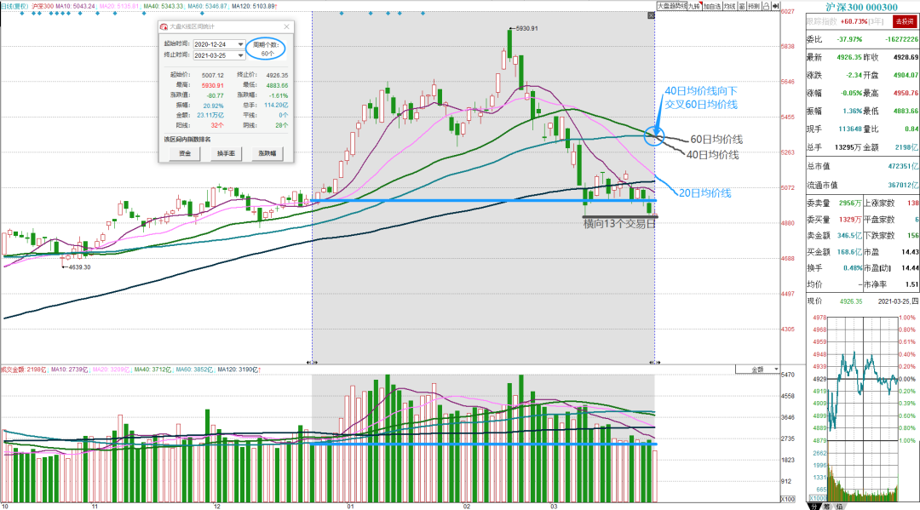Viewport: 920px width, 510px height.
Task: Click the 换手率 ranking button
Action: 226,153
